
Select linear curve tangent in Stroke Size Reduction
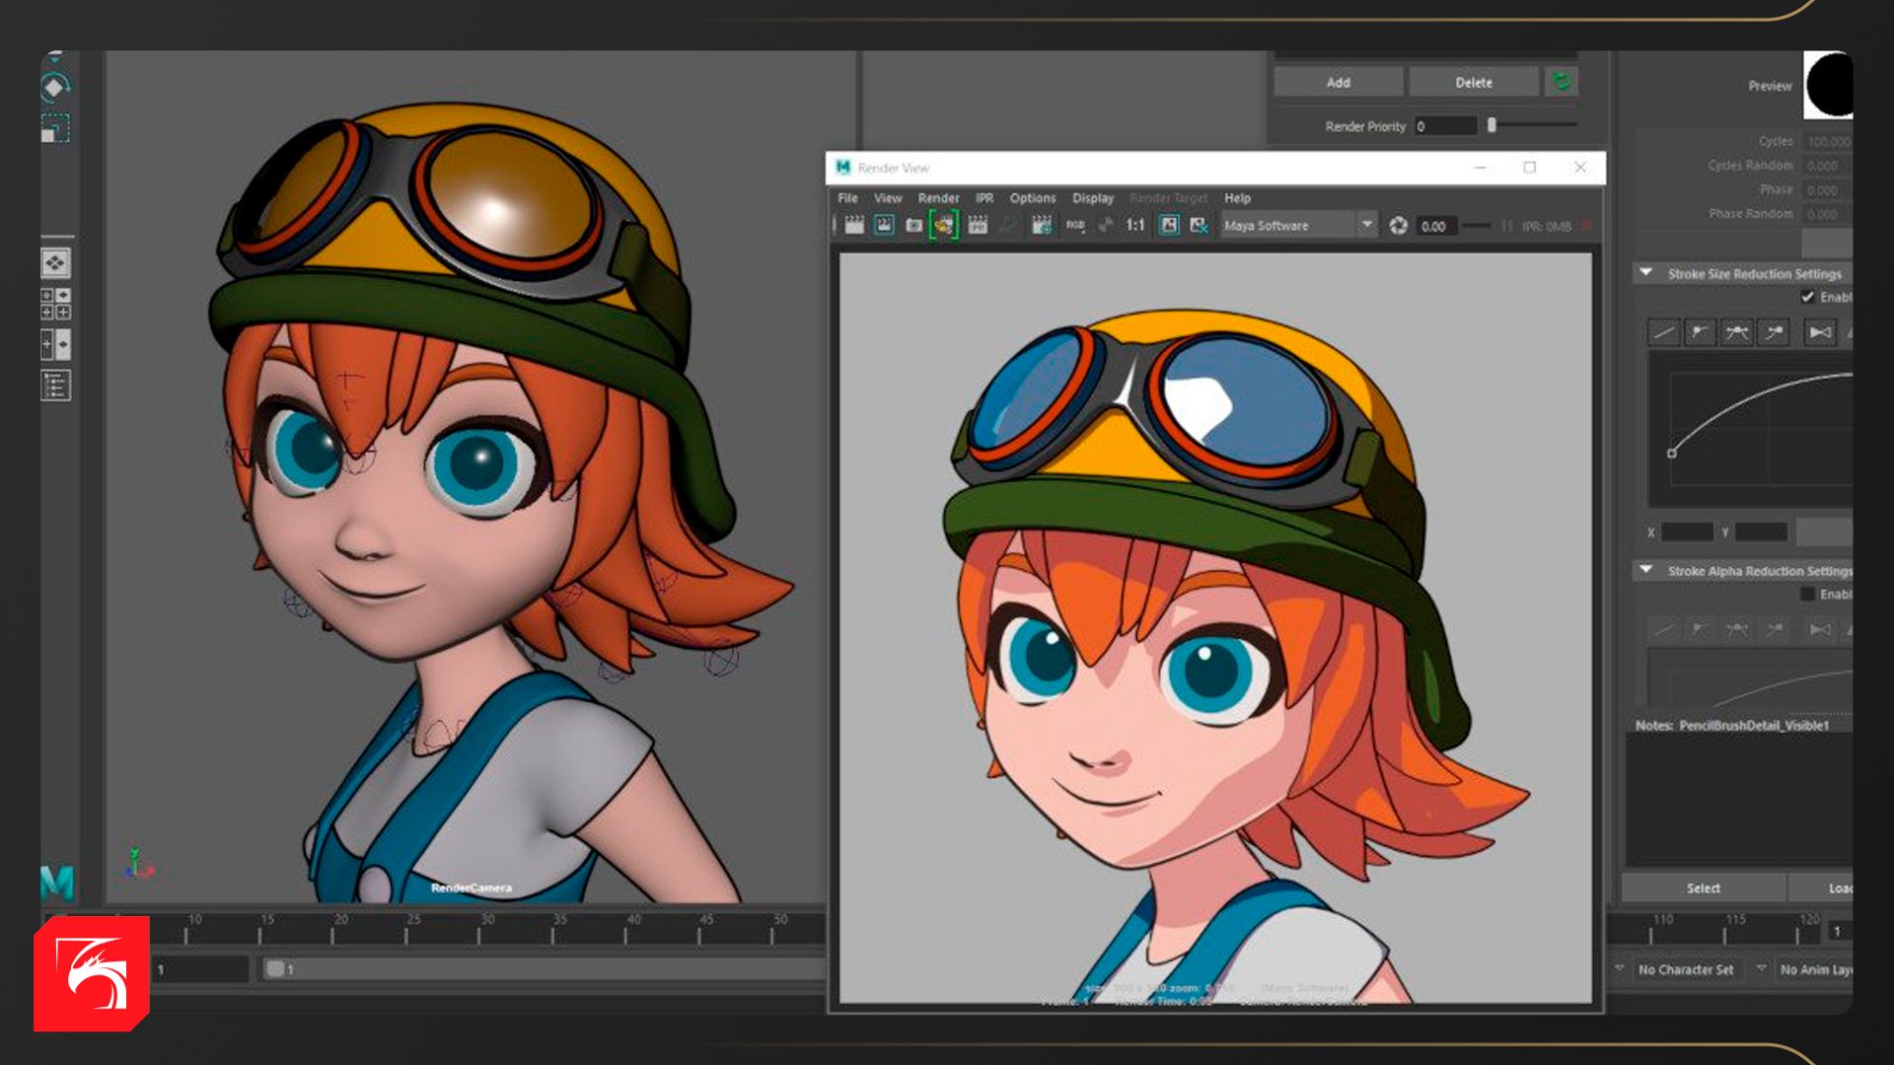pos(1663,332)
